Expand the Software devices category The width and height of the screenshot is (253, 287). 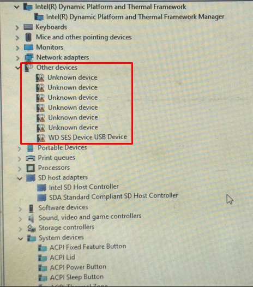click(x=20, y=209)
